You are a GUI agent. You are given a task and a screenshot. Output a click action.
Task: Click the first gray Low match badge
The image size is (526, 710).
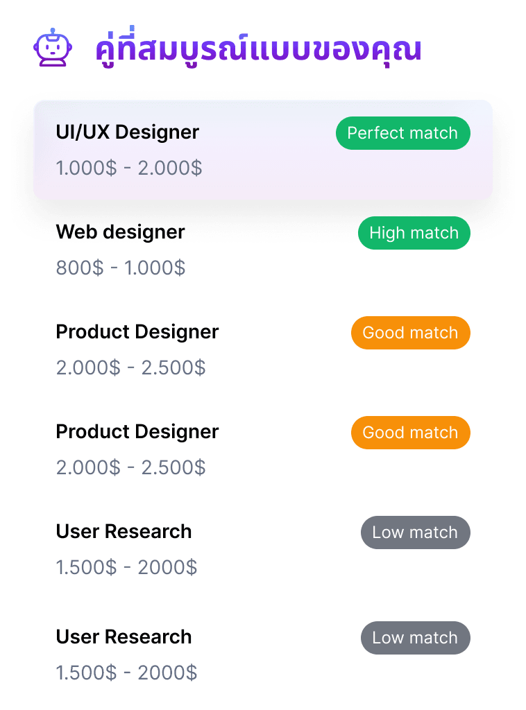click(416, 532)
